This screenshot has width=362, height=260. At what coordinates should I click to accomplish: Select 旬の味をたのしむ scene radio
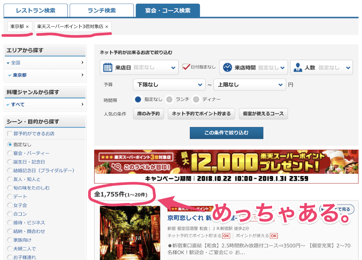coord(10,188)
